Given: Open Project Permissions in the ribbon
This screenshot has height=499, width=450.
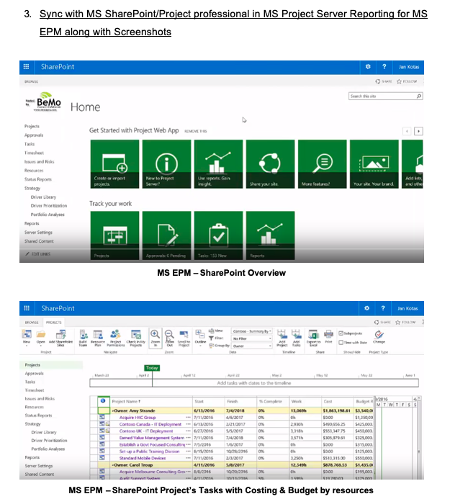Looking at the screenshot, I should (115, 338).
